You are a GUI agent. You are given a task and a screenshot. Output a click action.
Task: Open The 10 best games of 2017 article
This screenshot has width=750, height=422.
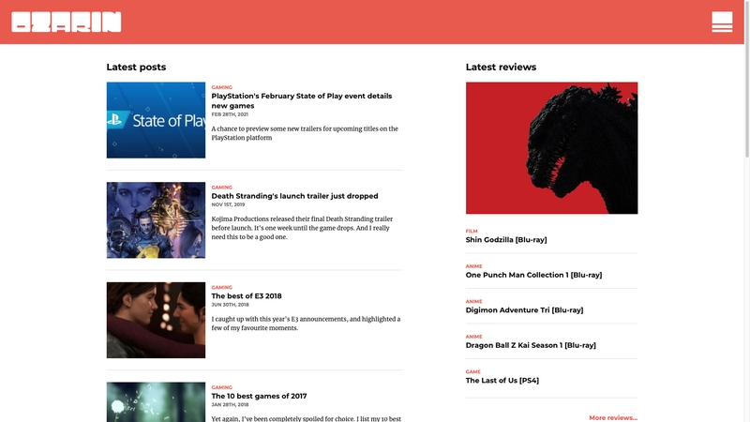260,396
